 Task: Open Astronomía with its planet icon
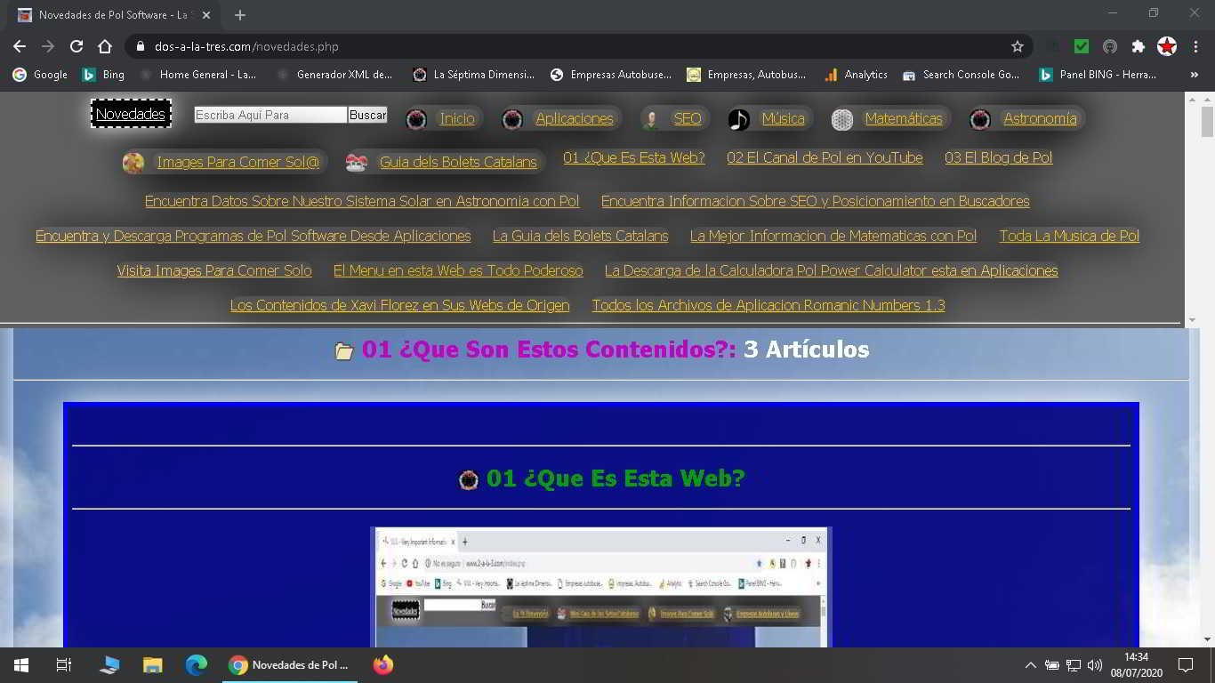[981, 118]
